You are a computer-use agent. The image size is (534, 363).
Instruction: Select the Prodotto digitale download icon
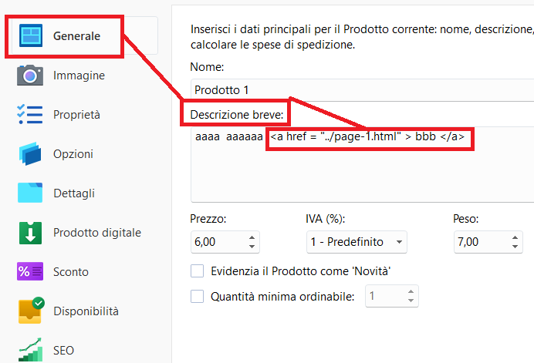click(30, 233)
